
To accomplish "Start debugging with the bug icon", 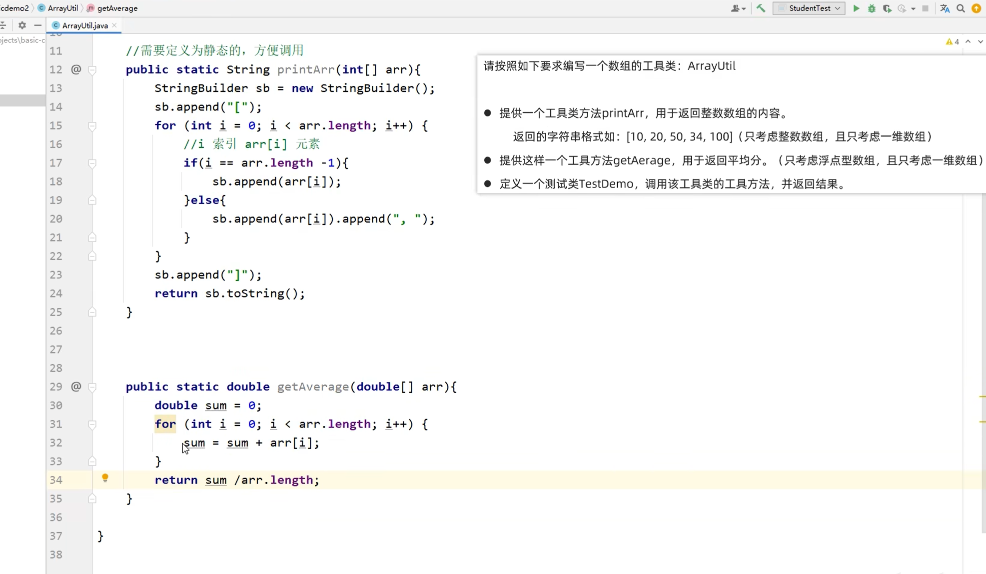I will tap(872, 8).
